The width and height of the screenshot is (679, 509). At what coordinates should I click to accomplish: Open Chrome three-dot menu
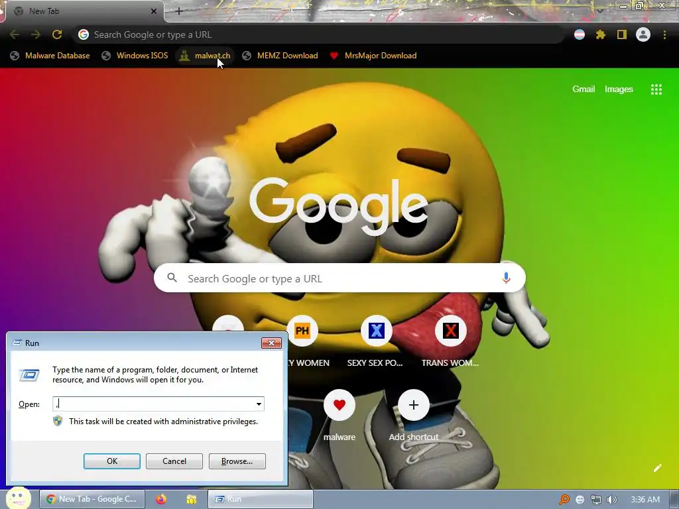tap(664, 34)
